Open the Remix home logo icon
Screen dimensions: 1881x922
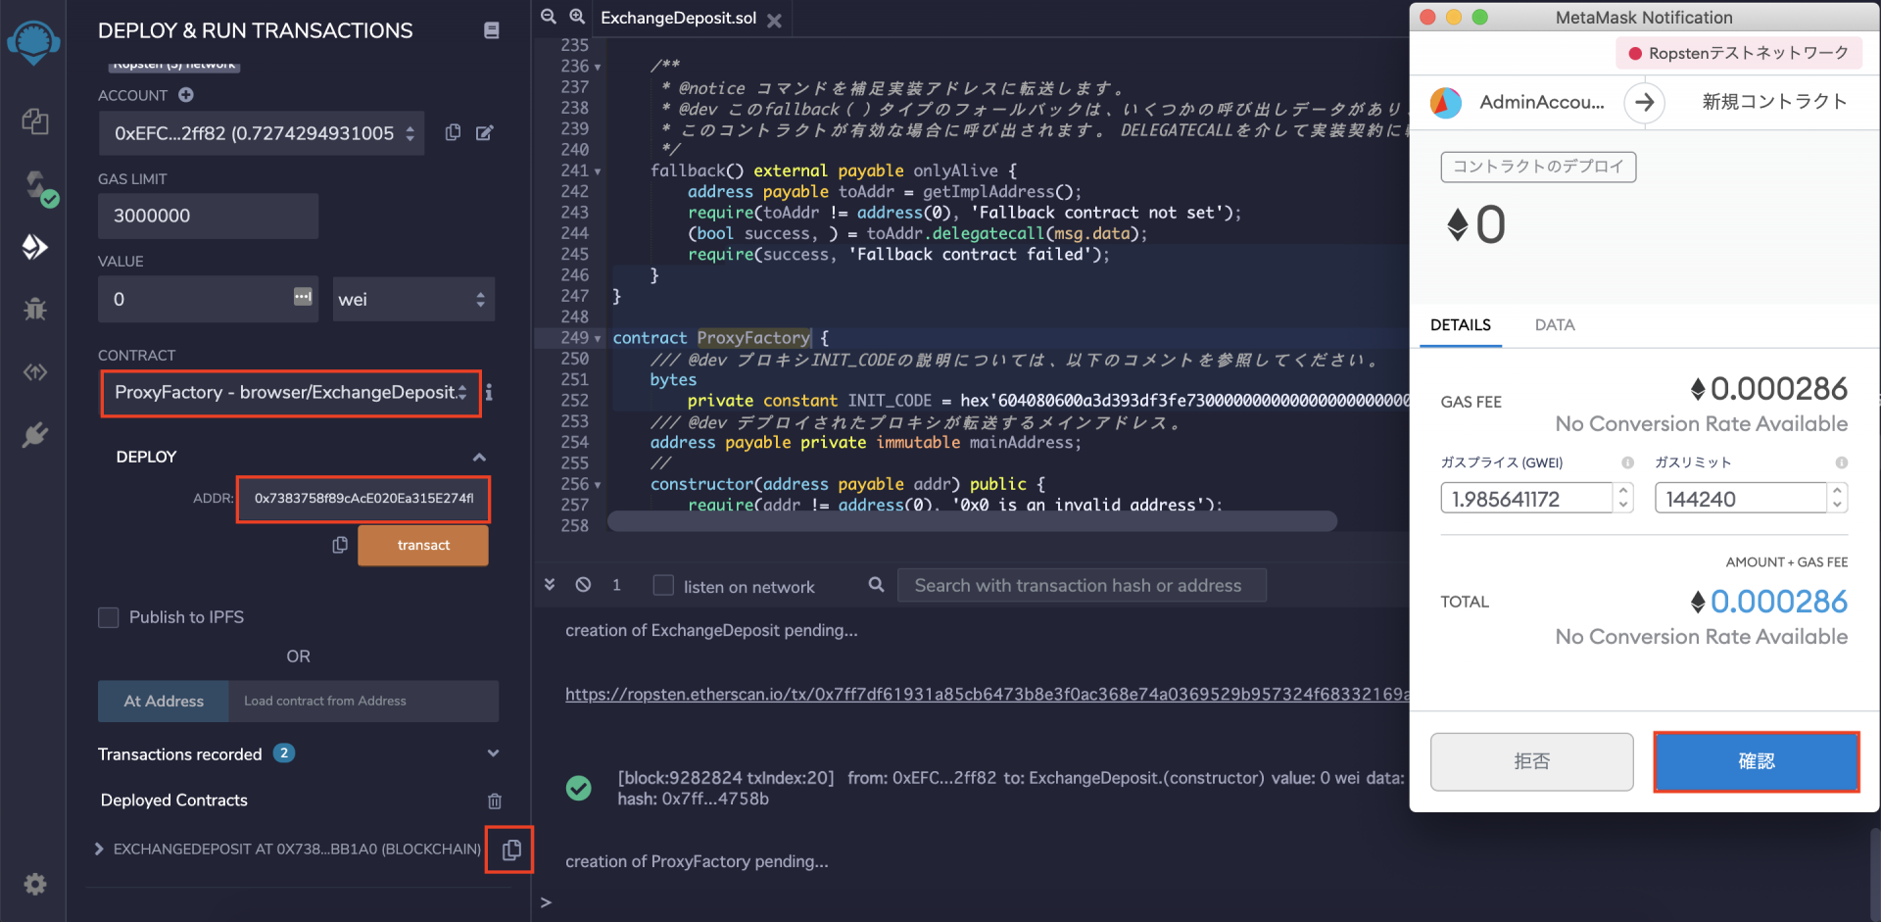tap(33, 42)
